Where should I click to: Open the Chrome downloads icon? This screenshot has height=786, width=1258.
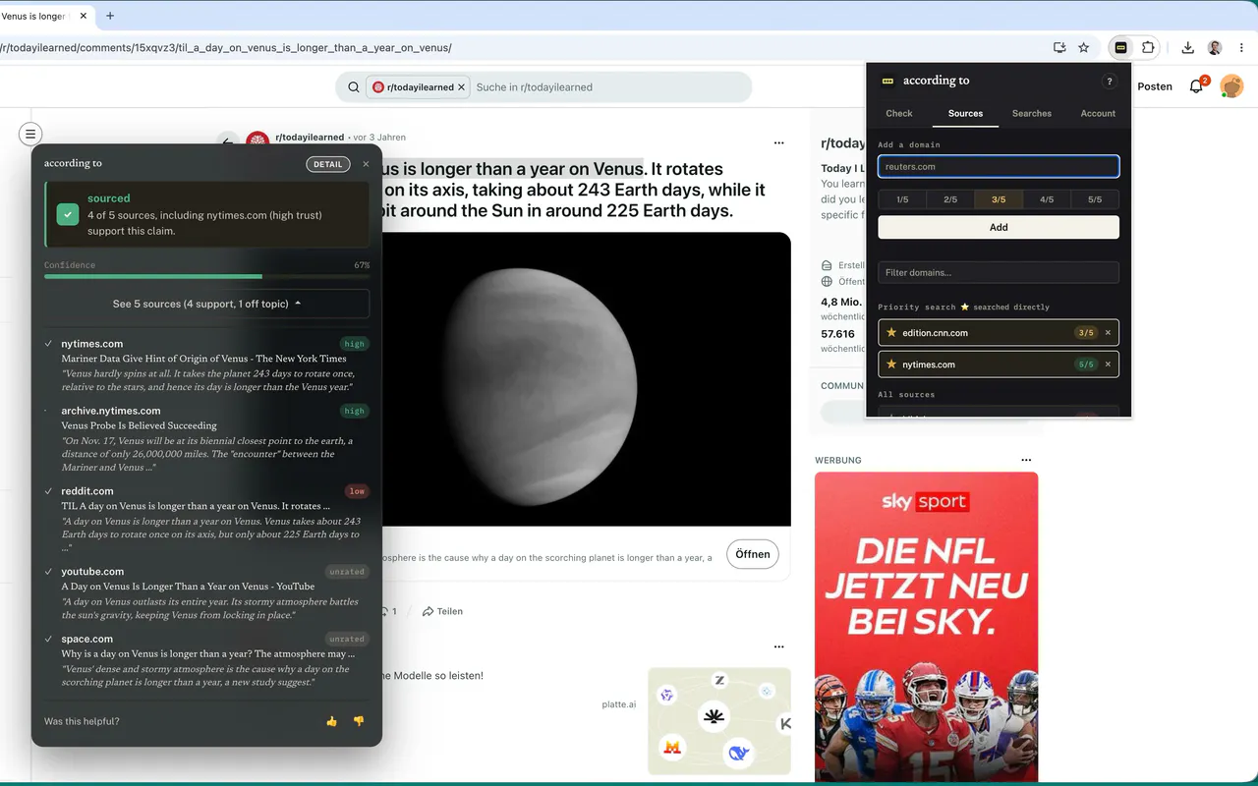point(1188,47)
